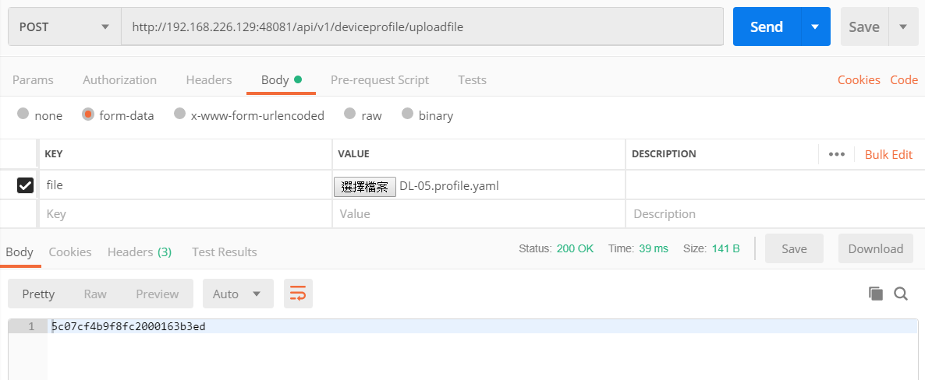Select x-www-form-urlencoded body type
The image size is (925, 380).
click(x=180, y=114)
